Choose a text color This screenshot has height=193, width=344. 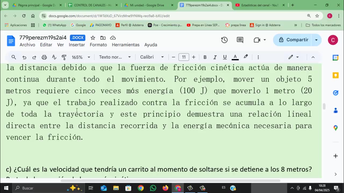click(x=235, y=57)
